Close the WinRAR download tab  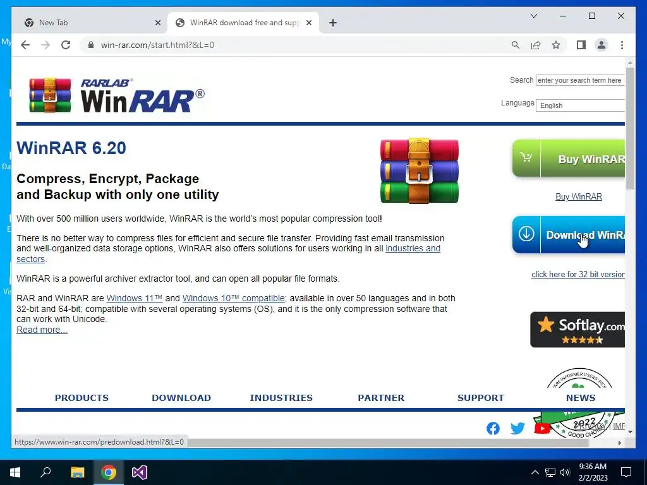(x=308, y=23)
